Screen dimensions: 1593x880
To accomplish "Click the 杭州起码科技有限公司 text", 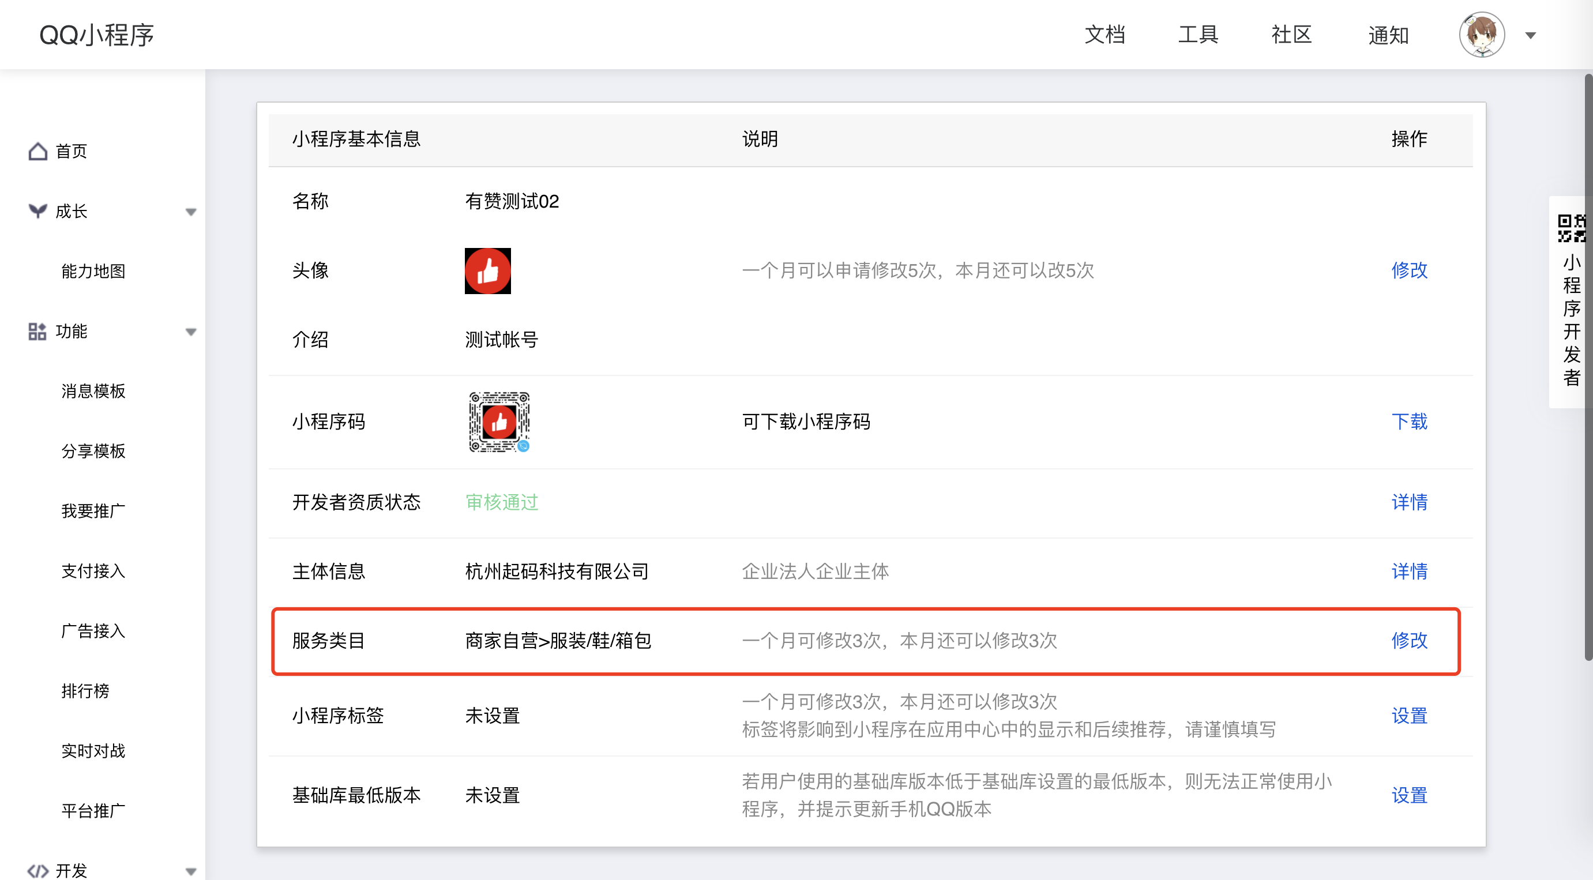I will click(557, 571).
